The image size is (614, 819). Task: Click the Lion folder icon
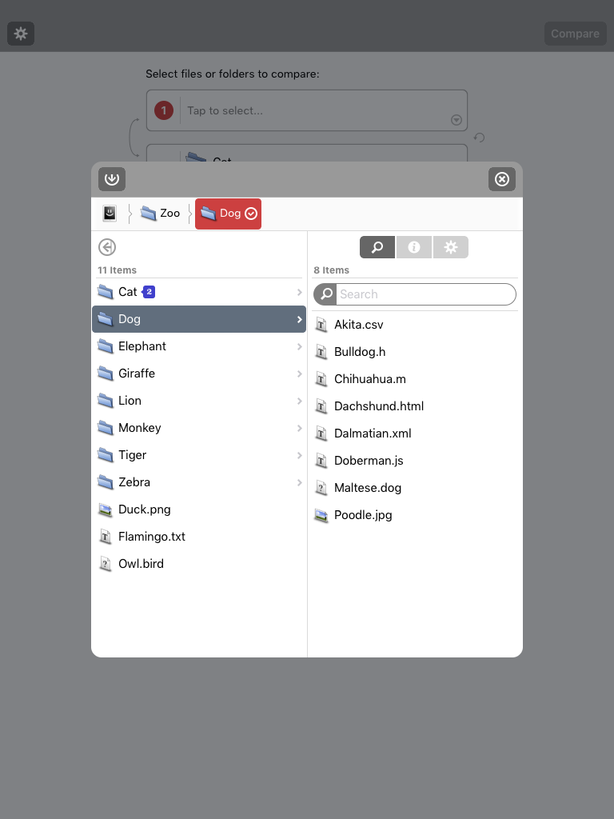pos(106,400)
